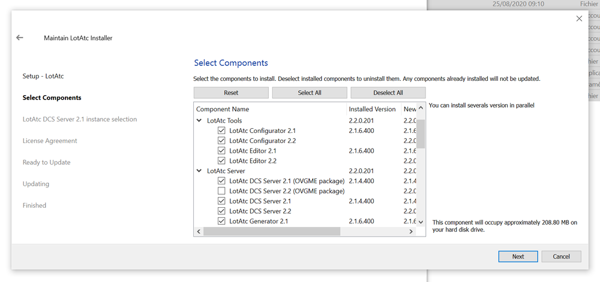Screen dimensions: 600x282
Task: Click Deselect All components
Action: point(388,93)
